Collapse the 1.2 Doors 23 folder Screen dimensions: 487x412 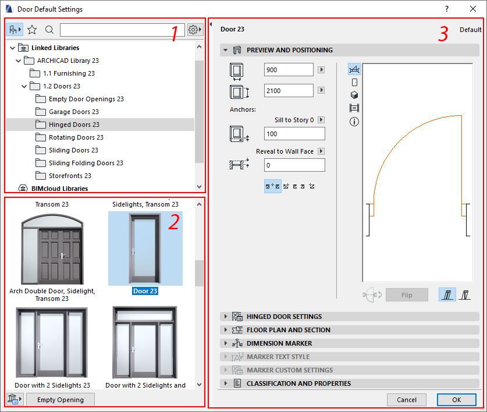click(x=24, y=86)
